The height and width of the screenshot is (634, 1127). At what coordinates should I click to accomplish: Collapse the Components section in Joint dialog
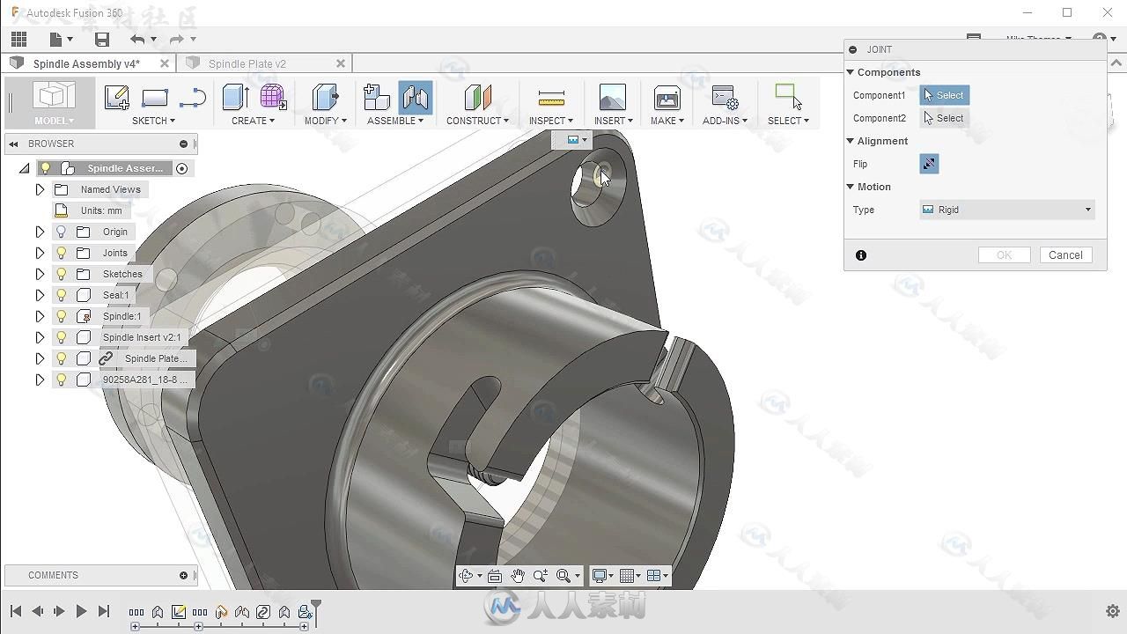(x=851, y=72)
